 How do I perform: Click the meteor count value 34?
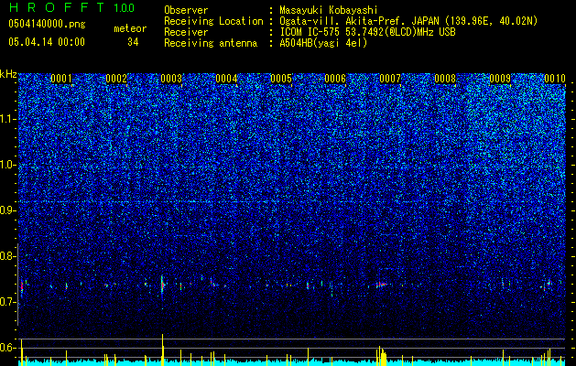[x=133, y=42]
